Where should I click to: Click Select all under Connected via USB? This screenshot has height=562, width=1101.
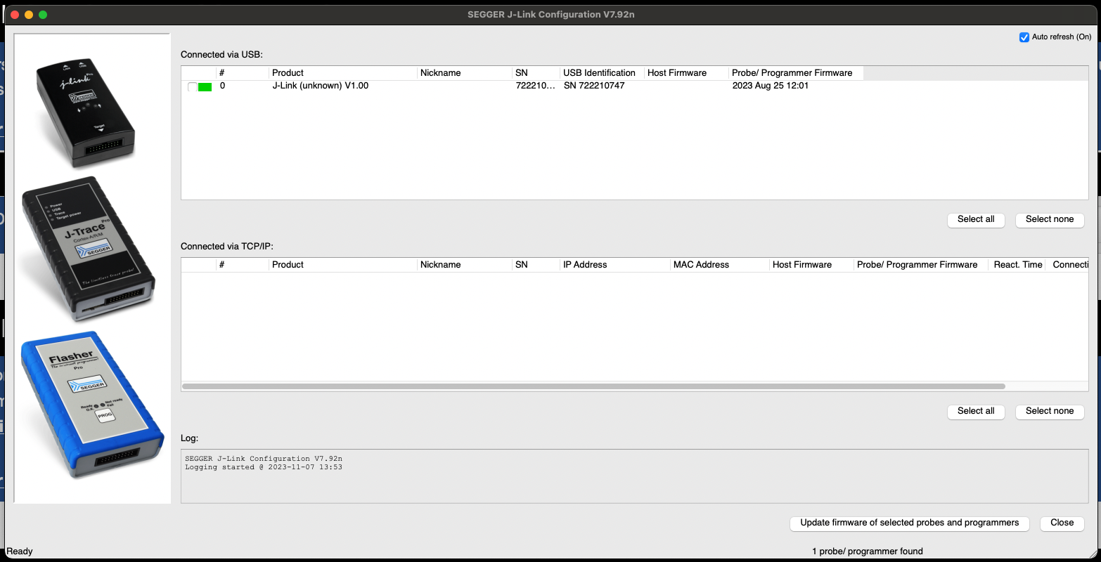(x=976, y=219)
